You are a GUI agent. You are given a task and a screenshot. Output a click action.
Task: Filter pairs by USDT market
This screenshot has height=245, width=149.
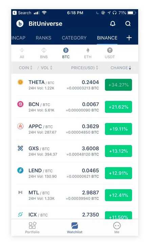[110, 53]
